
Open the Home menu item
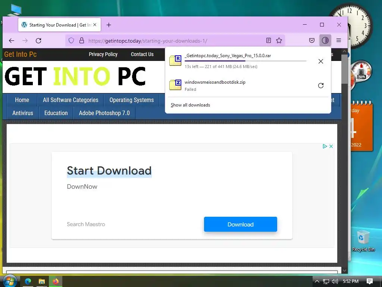click(22, 100)
